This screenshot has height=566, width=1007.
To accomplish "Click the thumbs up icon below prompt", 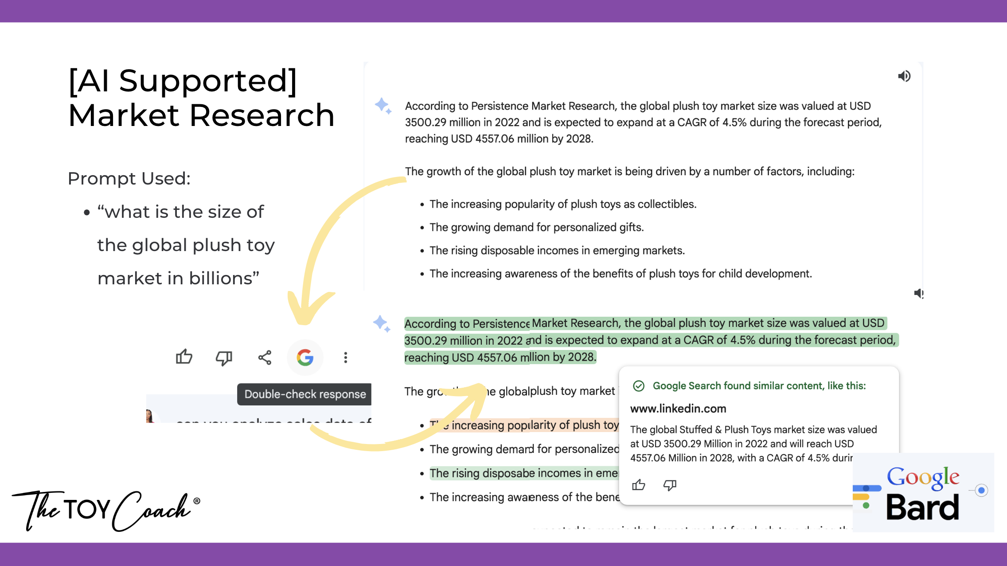I will pos(184,357).
